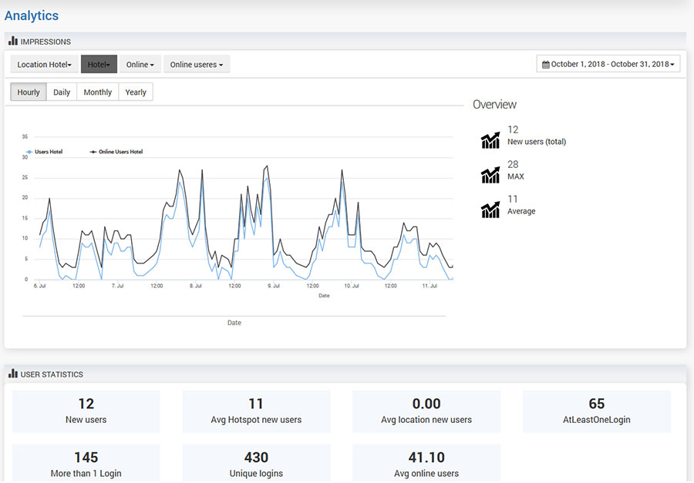Viewport: 694px width, 483px height.
Task: Switch to the Hourly view
Action: (x=29, y=92)
